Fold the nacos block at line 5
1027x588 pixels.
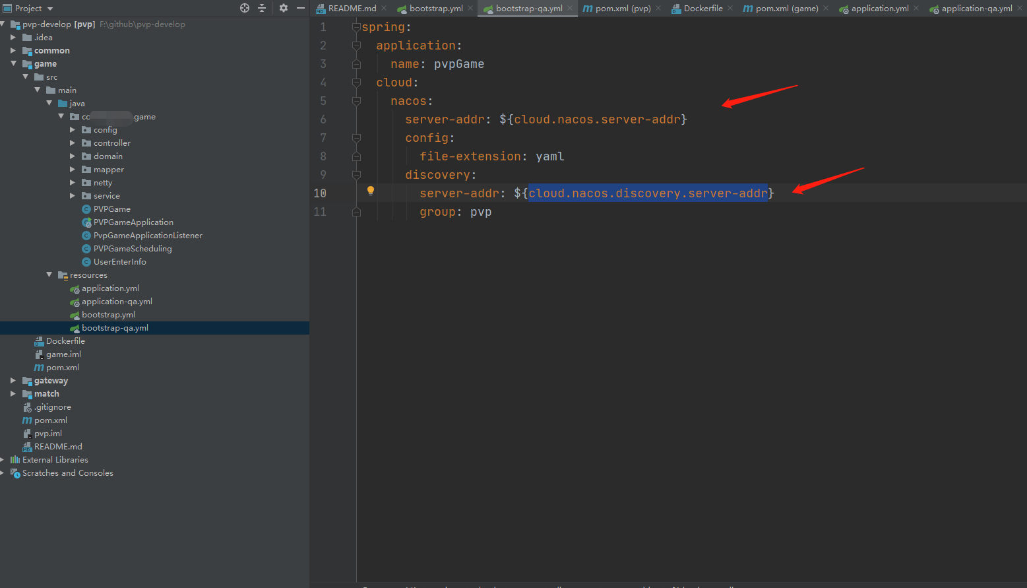tap(356, 101)
